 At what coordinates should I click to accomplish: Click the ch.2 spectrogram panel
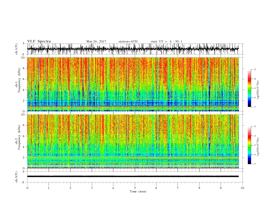point(133,141)
